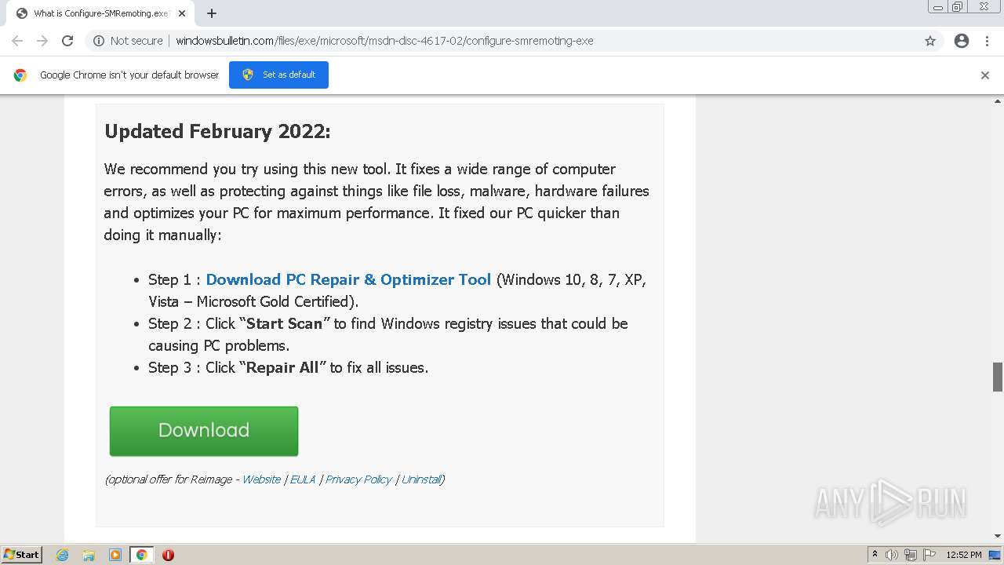Click the scrollbar up arrow
The width and height of the screenshot is (1004, 565).
point(998,100)
